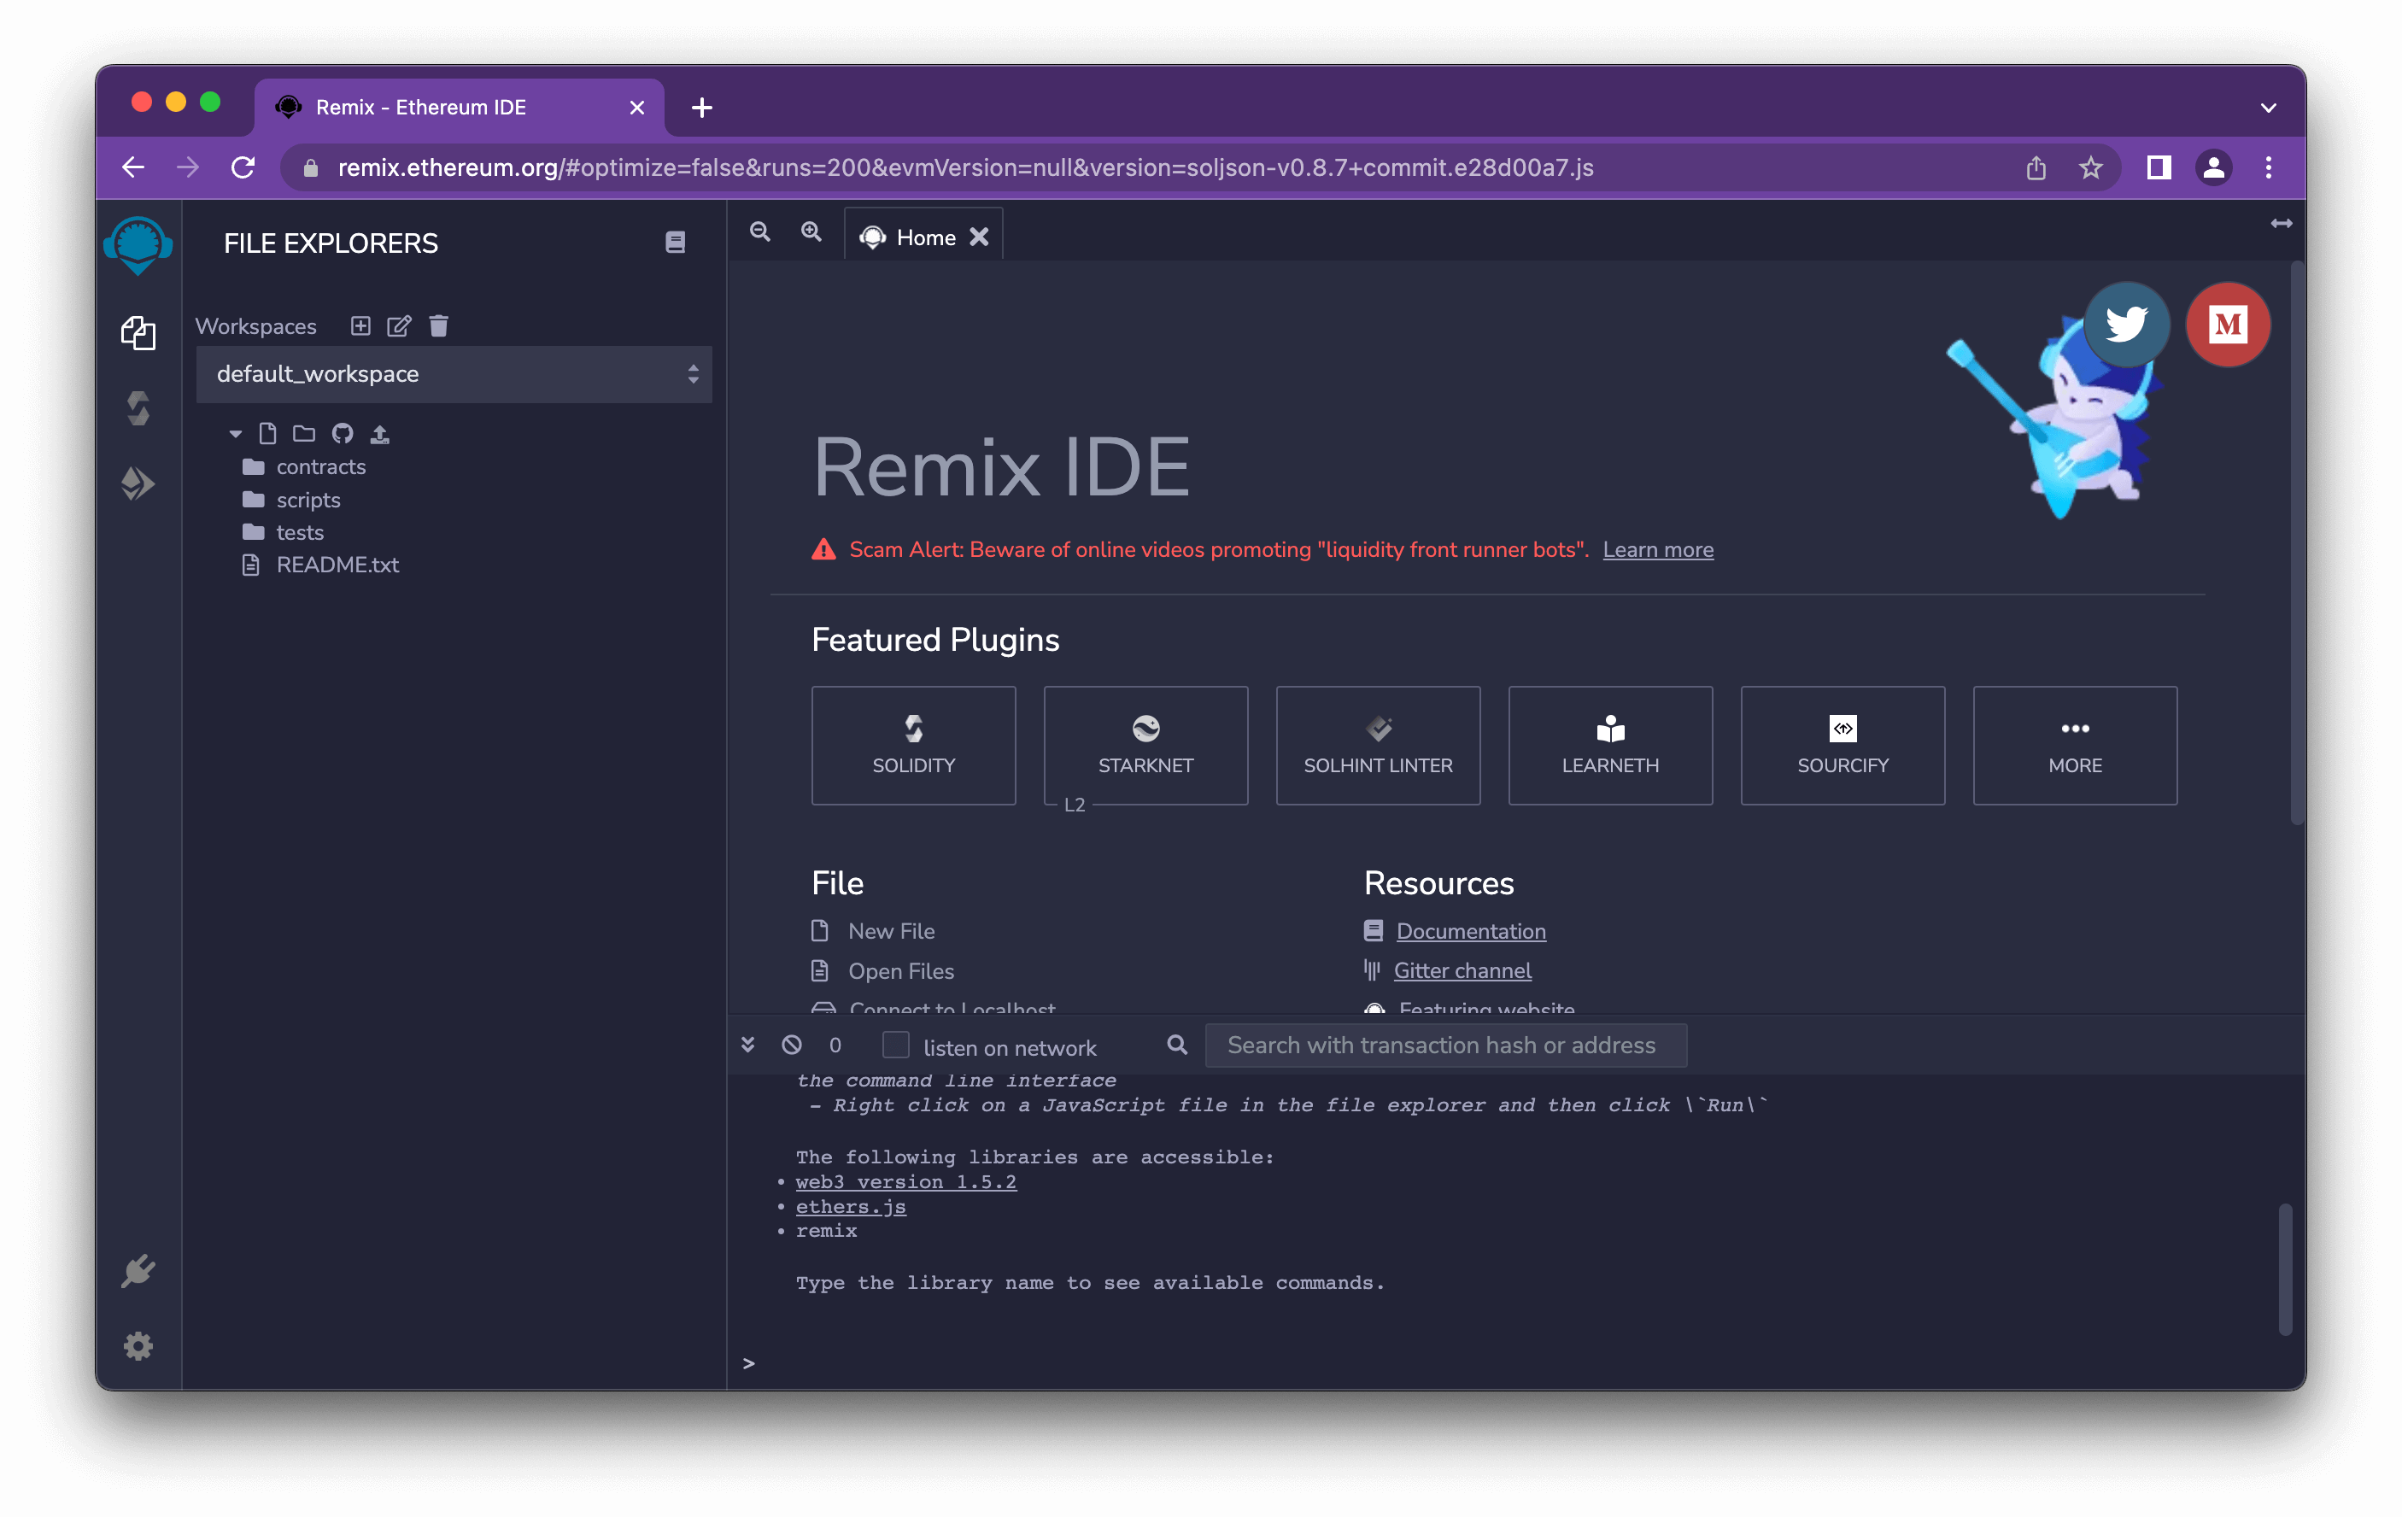
Task: Activate the SOLHINT LINTER plugin card
Action: 1378,745
